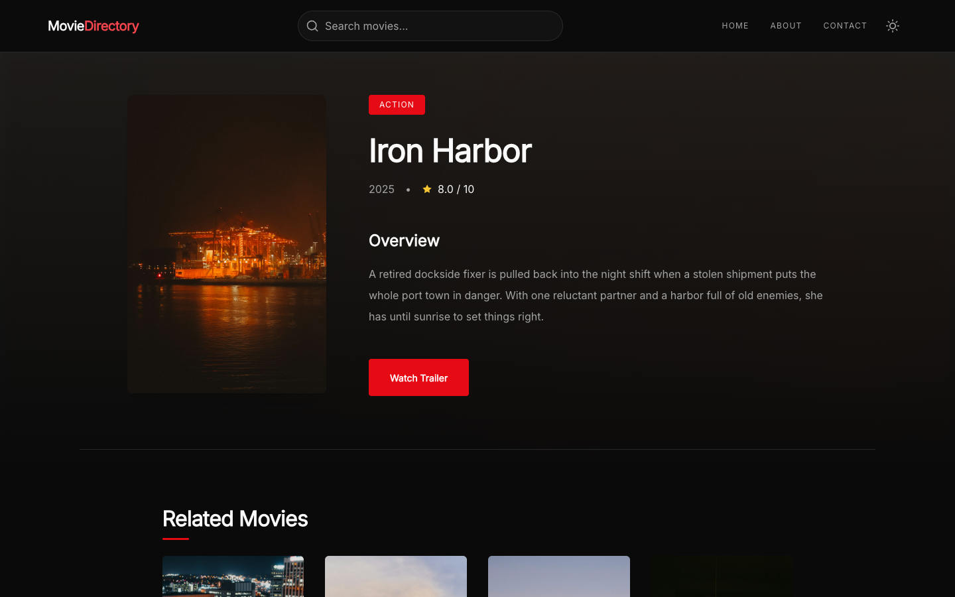Open the dark green related movie thumbnail

[x=722, y=576]
